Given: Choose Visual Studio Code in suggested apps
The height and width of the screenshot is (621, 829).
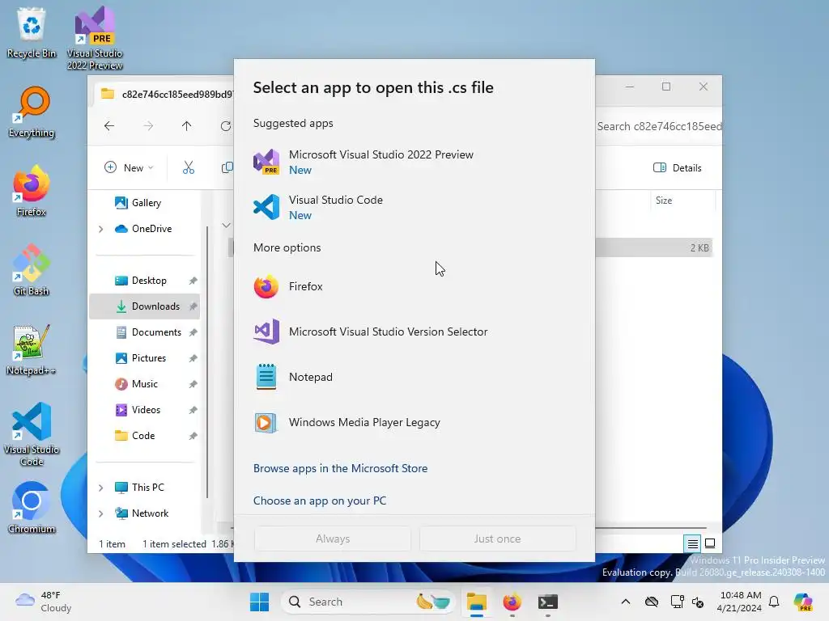Looking at the screenshot, I should [x=414, y=208].
